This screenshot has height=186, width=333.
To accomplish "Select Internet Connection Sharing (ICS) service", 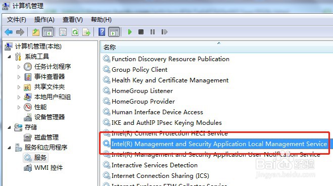I will 160,175.
